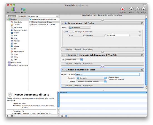Open the Codifica encoding dropdown
Screen dimensions: 153x125
91,82
